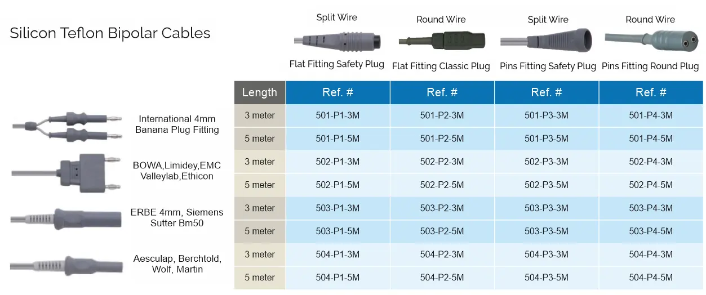Click the first Ref. # column header
Screen dimensions: 706x295
click(338, 92)
